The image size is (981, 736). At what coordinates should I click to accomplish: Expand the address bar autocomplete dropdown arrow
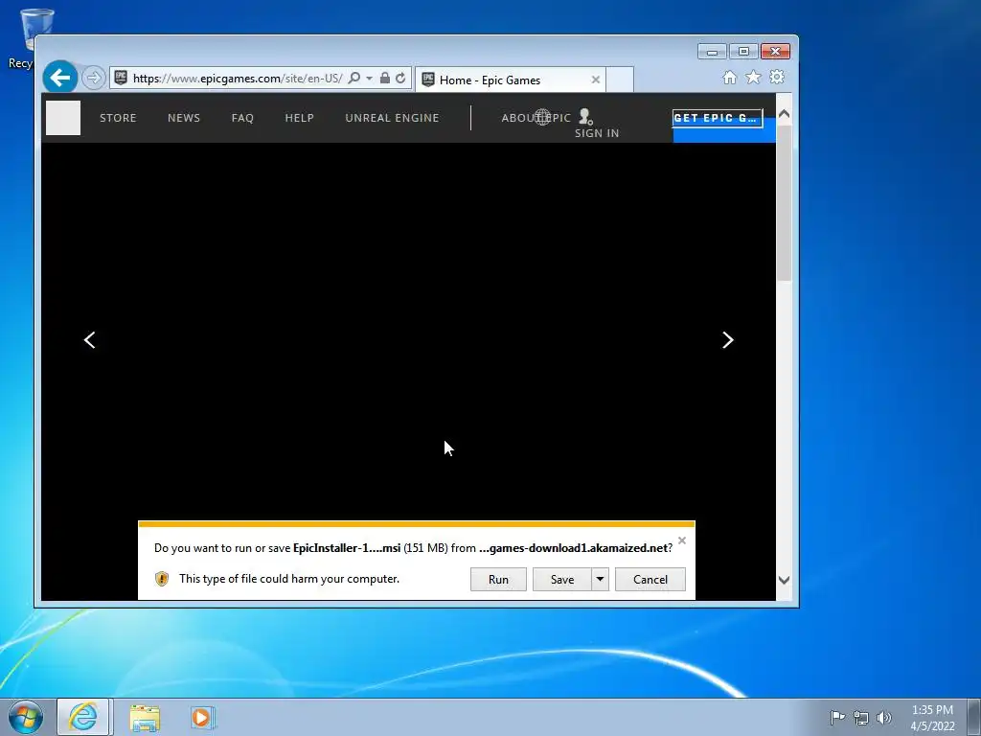coord(369,78)
